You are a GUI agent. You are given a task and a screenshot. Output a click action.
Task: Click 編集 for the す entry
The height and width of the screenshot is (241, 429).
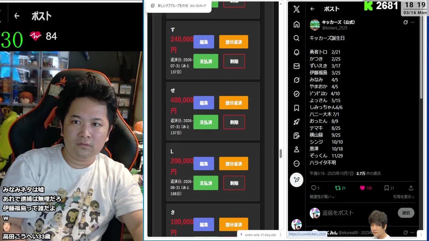tap(204, 42)
